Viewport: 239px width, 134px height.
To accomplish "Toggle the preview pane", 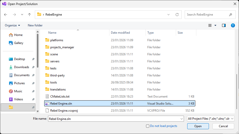I will point(224,25).
